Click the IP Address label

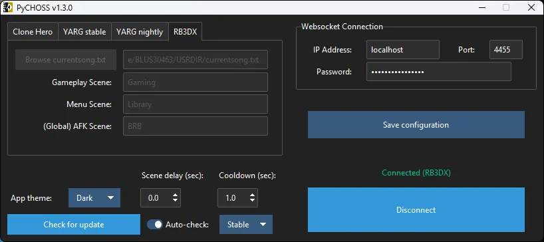[x=333, y=50]
